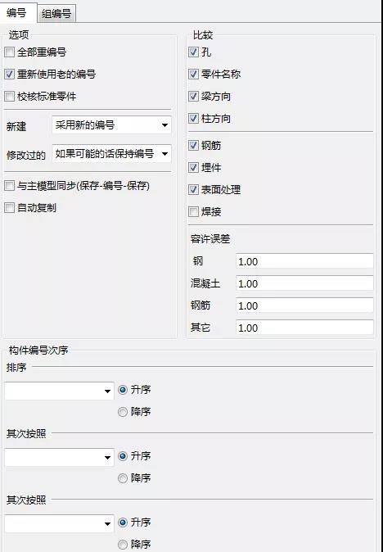Viewport: 383px width, 552px height.
Task: Select 降序 under 排序
Action: [123, 412]
